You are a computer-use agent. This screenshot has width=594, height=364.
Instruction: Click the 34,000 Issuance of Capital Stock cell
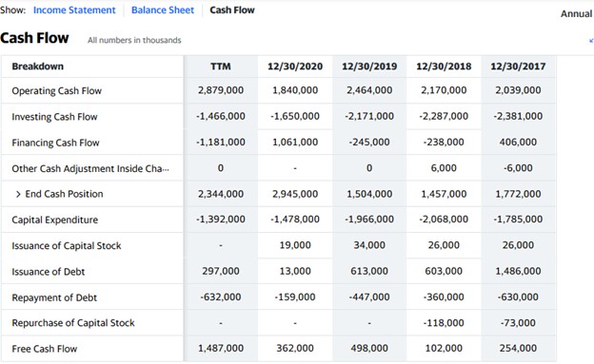click(x=369, y=245)
